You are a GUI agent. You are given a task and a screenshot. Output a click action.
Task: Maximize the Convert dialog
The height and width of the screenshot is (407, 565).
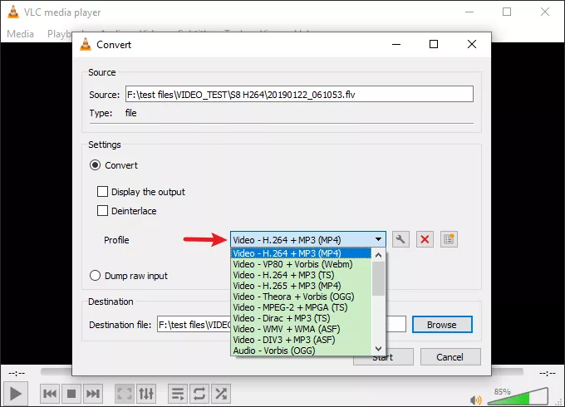coord(434,44)
